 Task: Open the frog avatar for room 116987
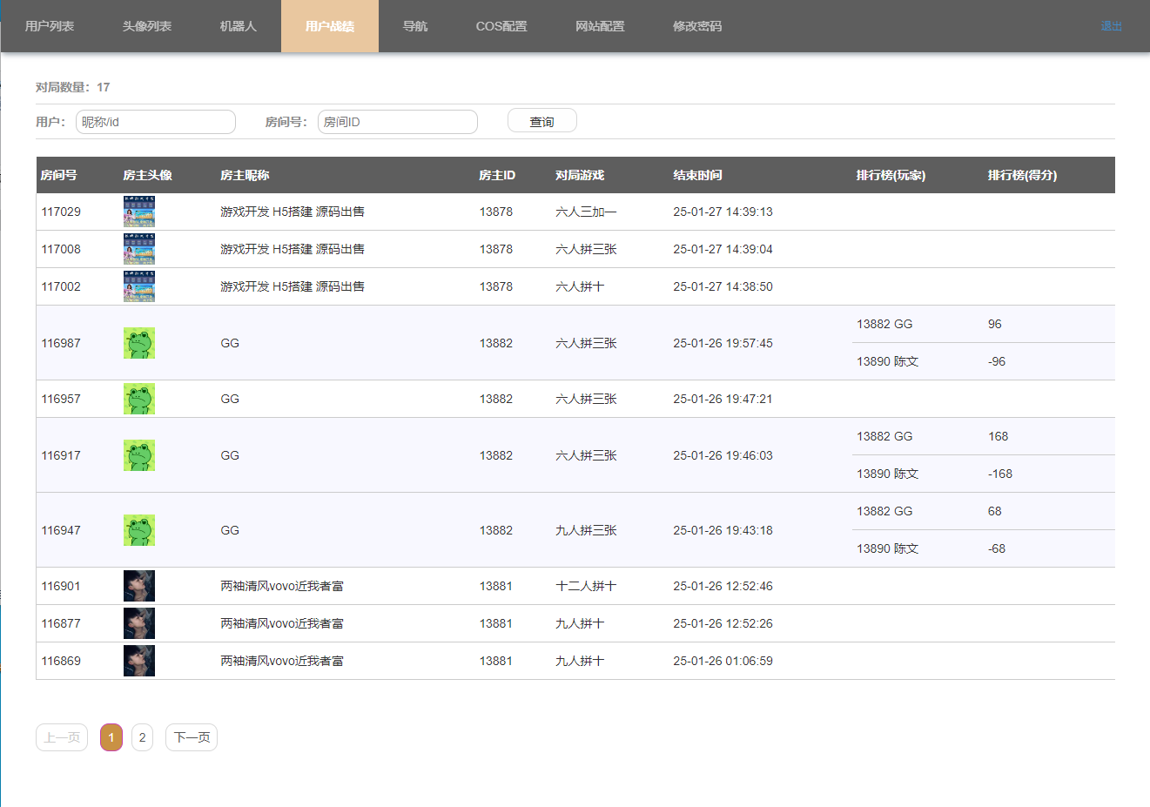click(138, 342)
